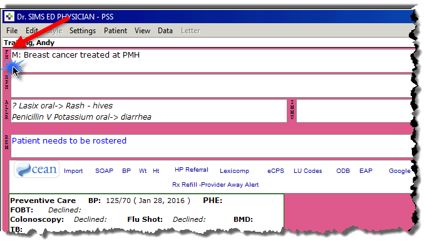Click the SOAP toolbar link
Image resolution: width=437 pixels, height=245 pixels.
click(x=104, y=171)
